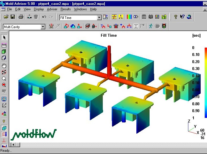Click the fill time color scale bar
The width and height of the screenshot is (207, 154).
[x=206, y=83]
